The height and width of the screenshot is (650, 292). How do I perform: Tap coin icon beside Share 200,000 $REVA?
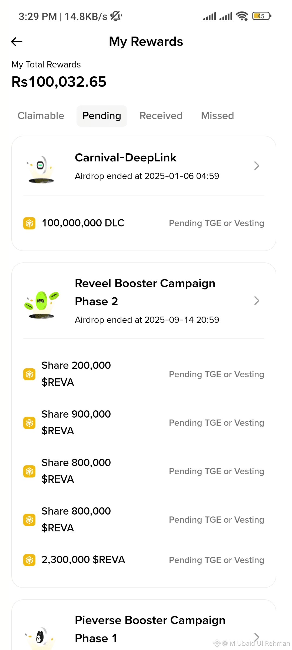click(29, 374)
